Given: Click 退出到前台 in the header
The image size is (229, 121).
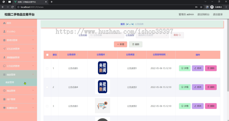Looking at the screenshot, I should coord(203,14).
